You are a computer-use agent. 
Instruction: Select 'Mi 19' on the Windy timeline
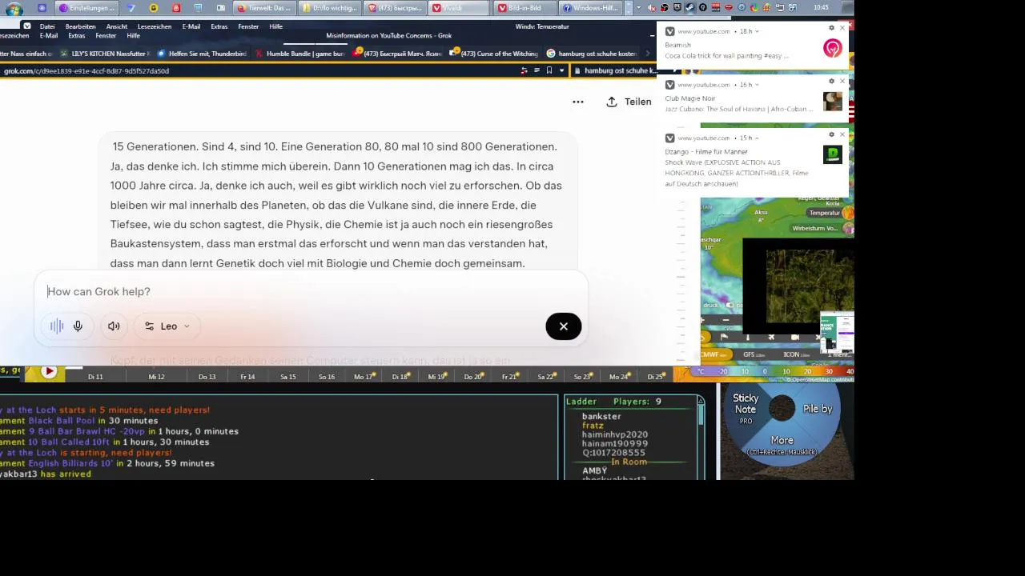[x=436, y=377]
